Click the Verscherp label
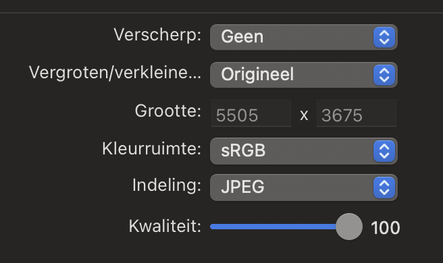443x263 pixels. pyautogui.click(x=157, y=35)
